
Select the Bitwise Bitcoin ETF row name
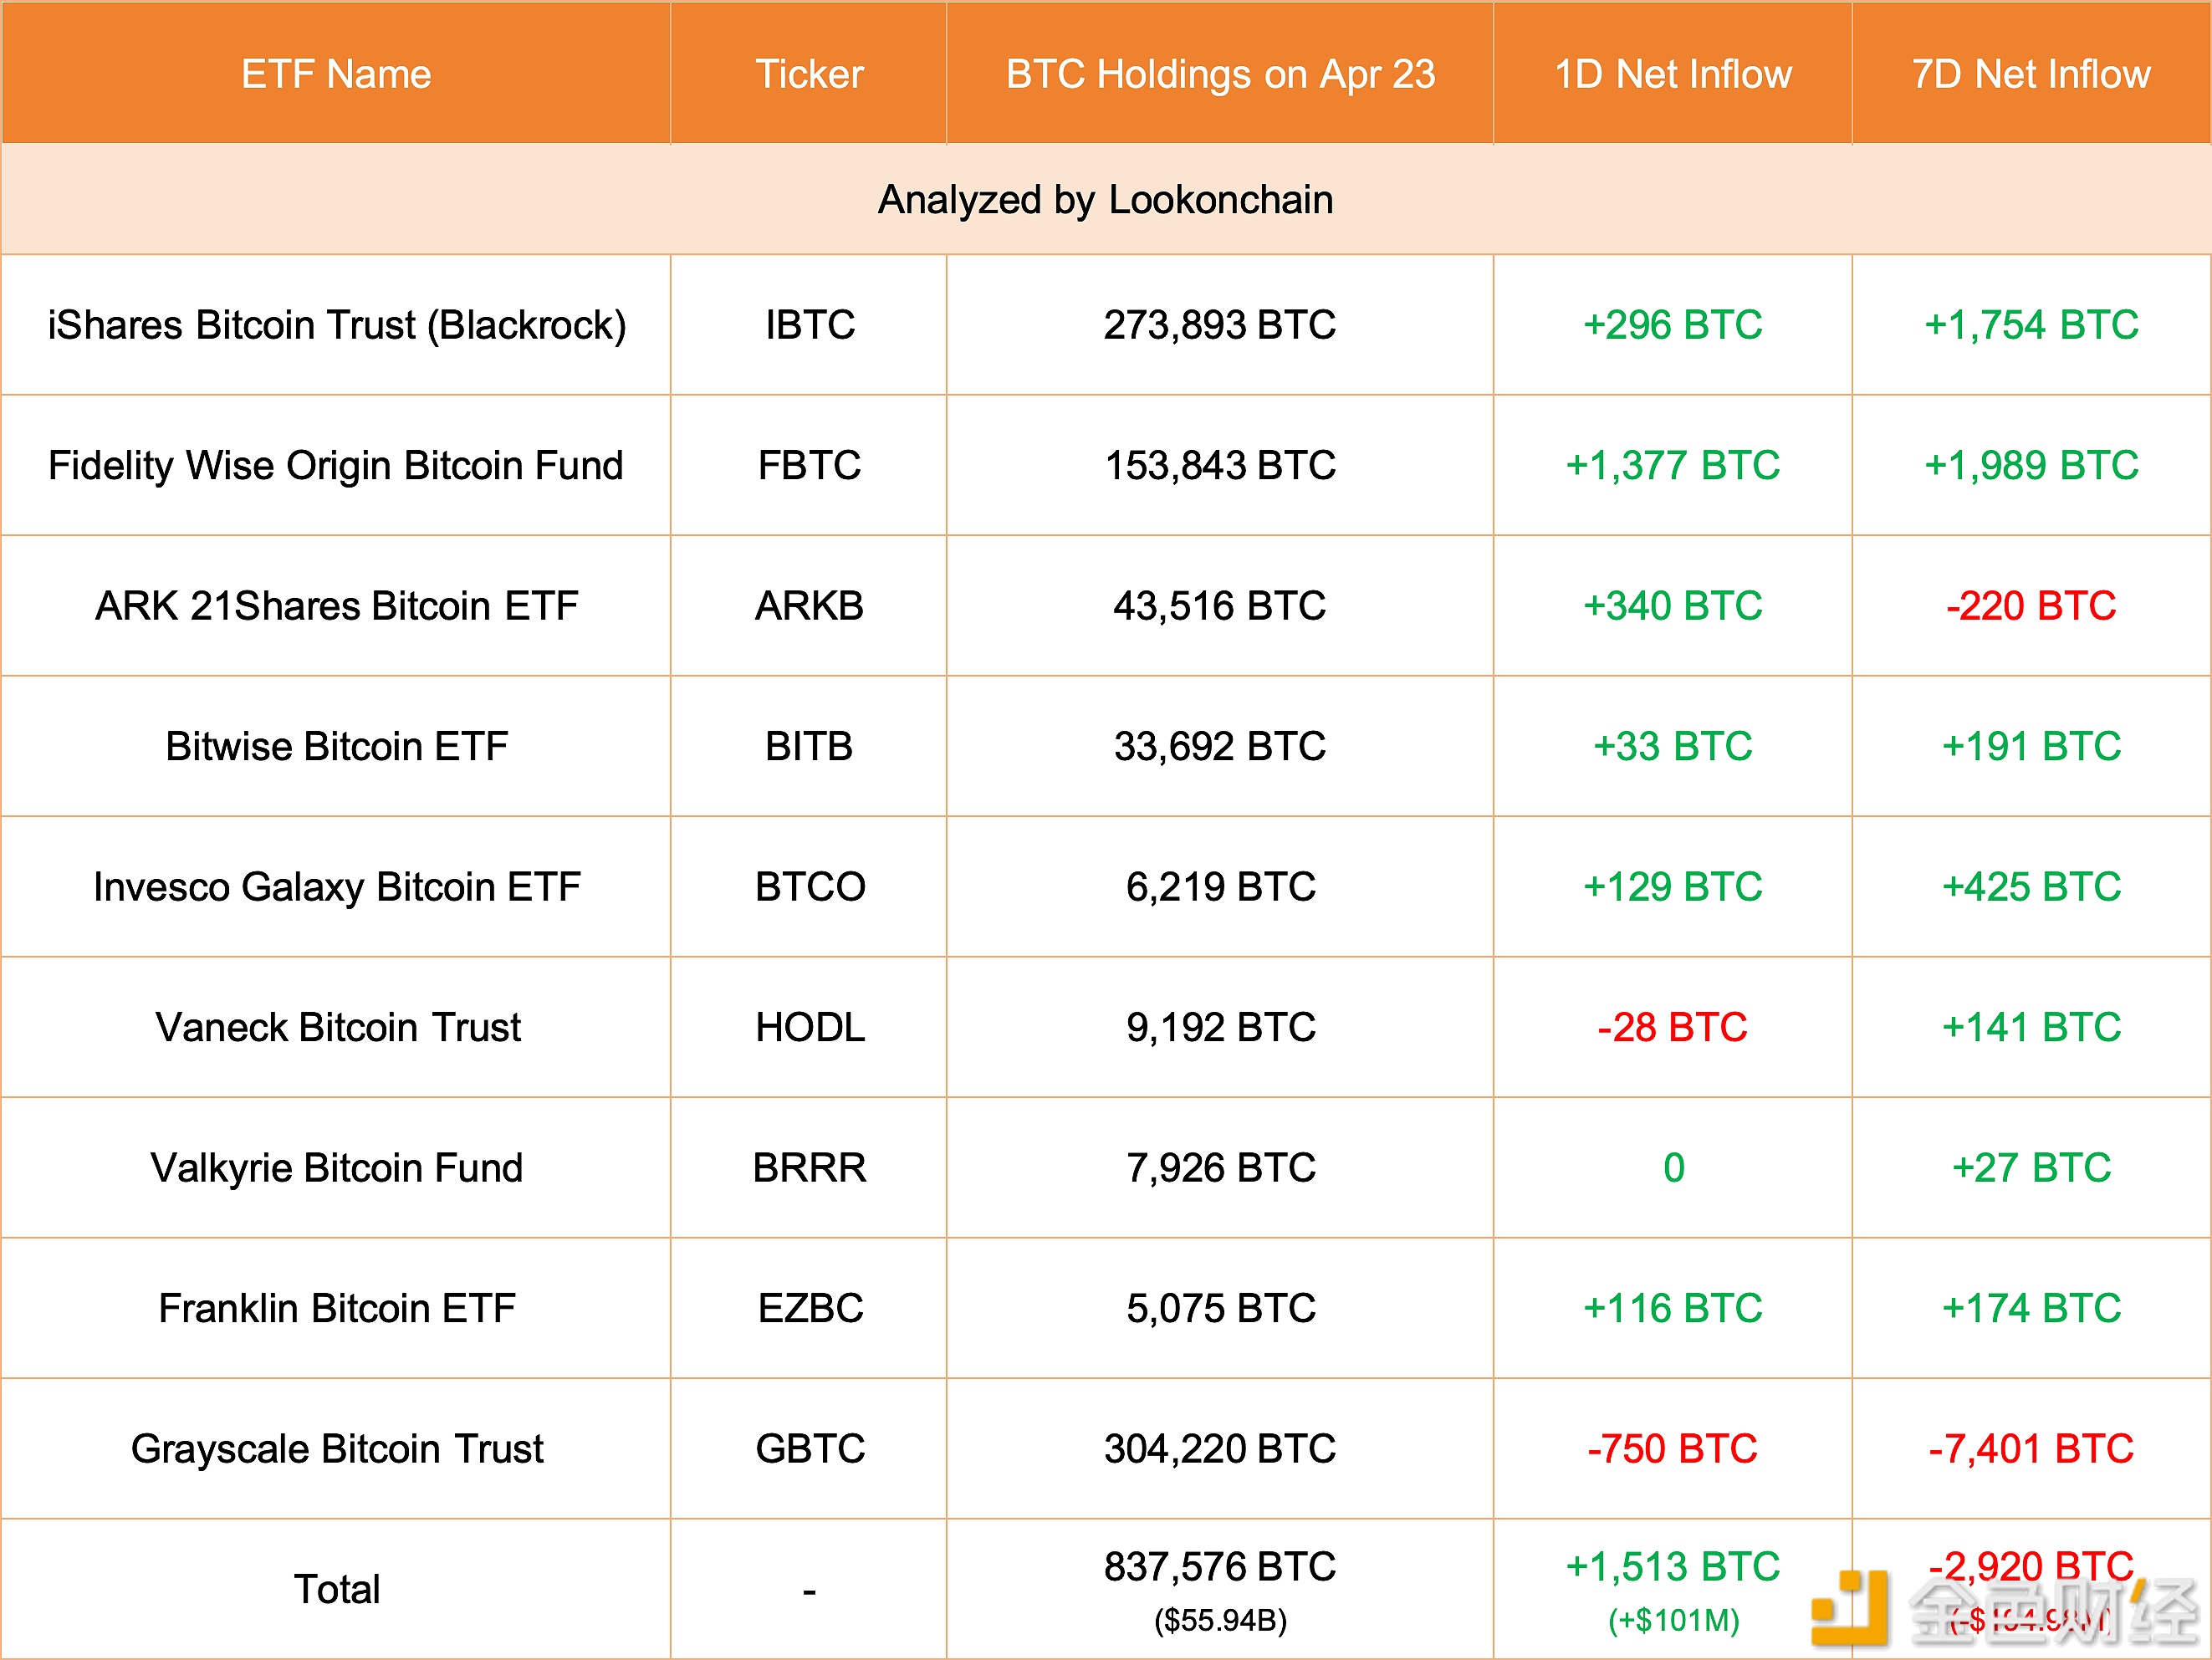tap(337, 747)
